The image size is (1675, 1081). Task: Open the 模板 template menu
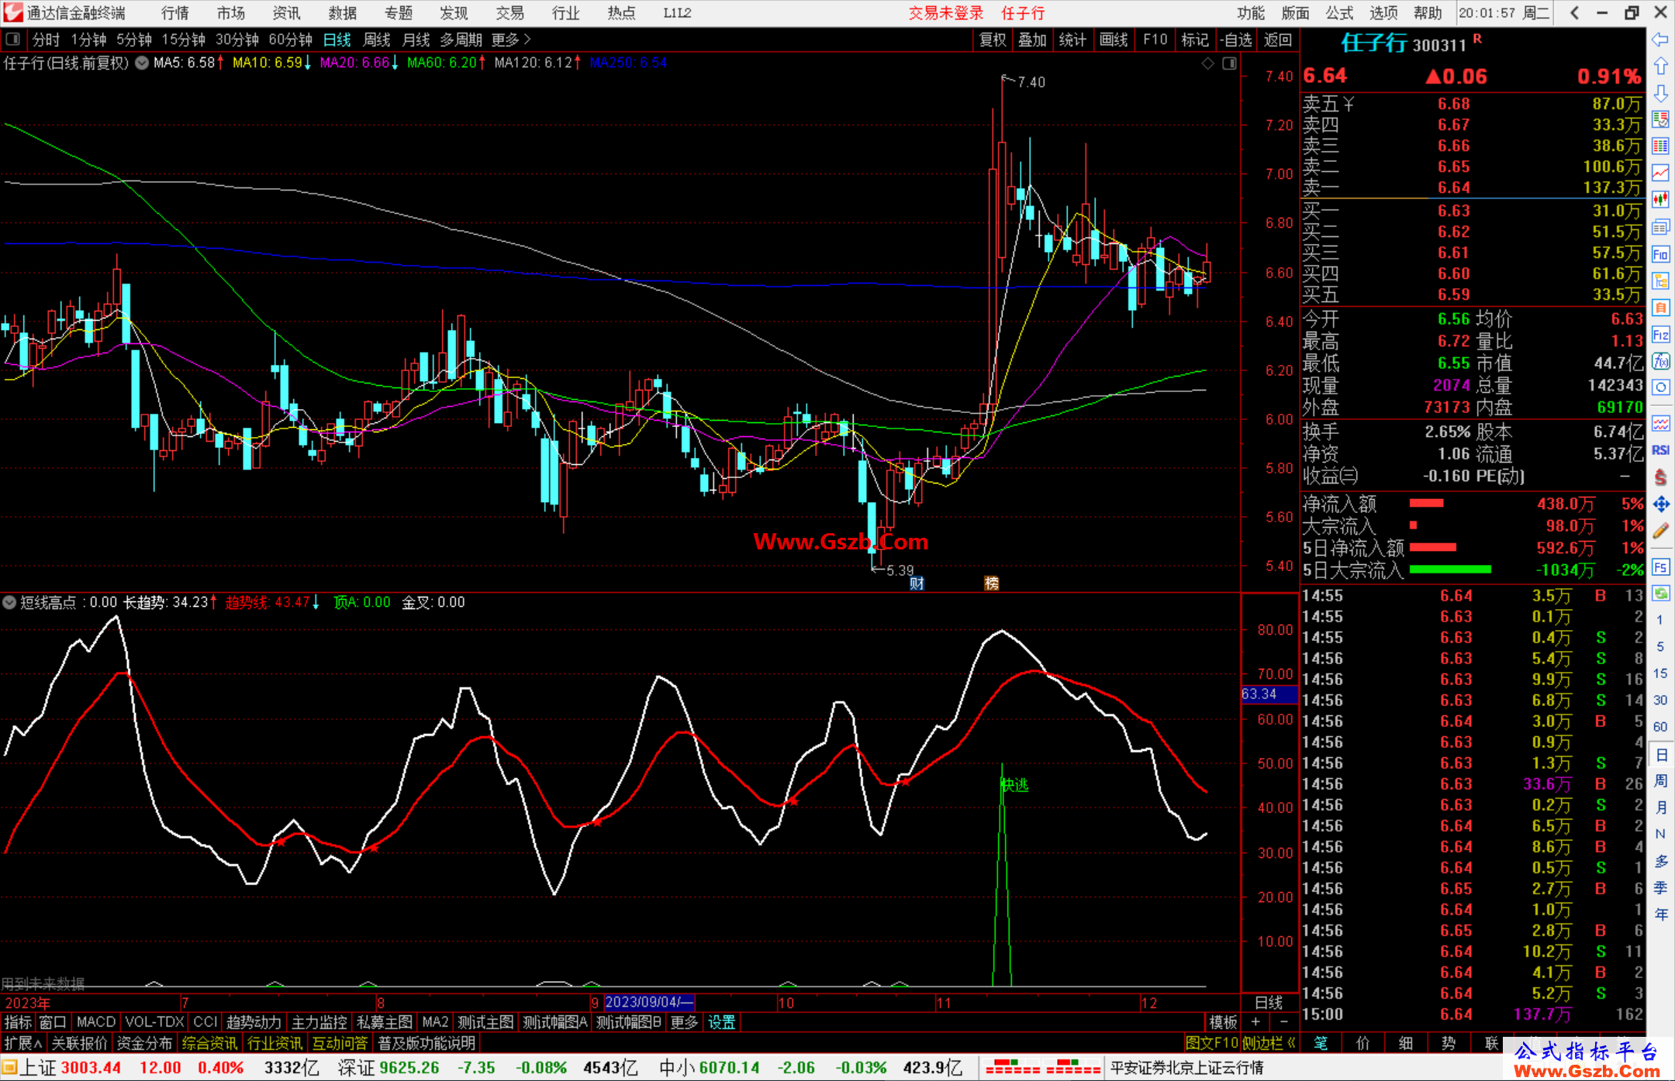point(1223,1022)
